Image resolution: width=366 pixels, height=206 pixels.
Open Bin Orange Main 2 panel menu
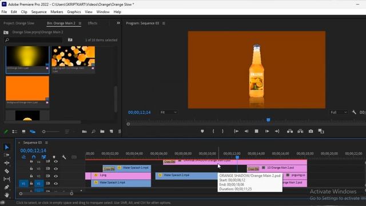tap(80, 23)
